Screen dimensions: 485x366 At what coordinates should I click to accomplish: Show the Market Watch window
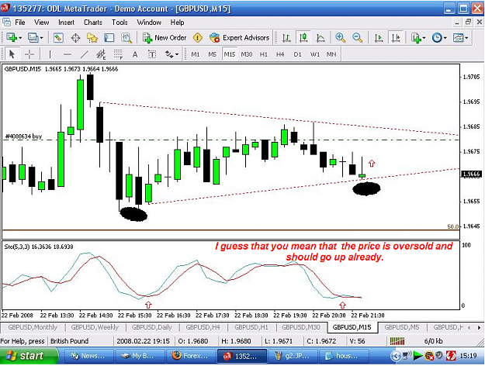58,38
